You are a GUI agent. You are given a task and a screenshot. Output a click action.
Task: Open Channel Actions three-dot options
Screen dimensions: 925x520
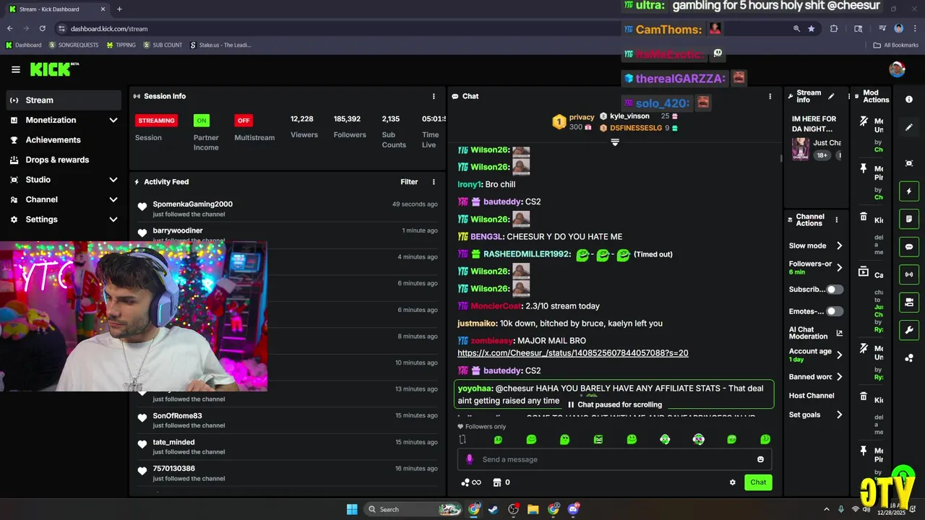click(x=837, y=220)
